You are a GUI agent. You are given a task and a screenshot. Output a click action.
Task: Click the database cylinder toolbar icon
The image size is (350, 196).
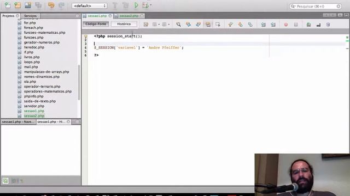click(328, 24)
